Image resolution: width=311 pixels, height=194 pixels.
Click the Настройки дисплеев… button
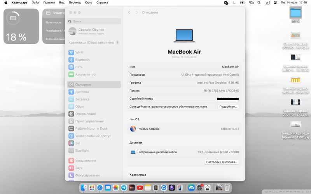tap(222, 162)
